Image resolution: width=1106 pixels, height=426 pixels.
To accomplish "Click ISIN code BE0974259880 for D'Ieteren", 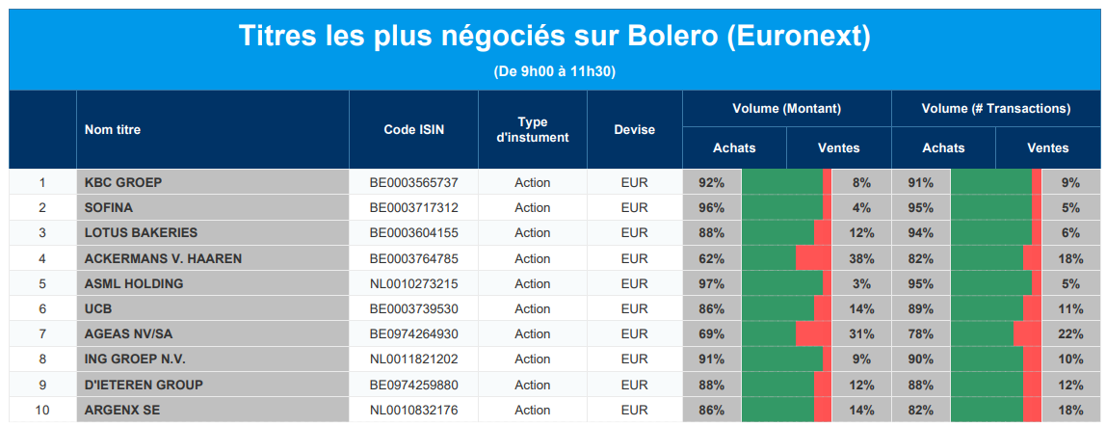I will pos(414,385).
